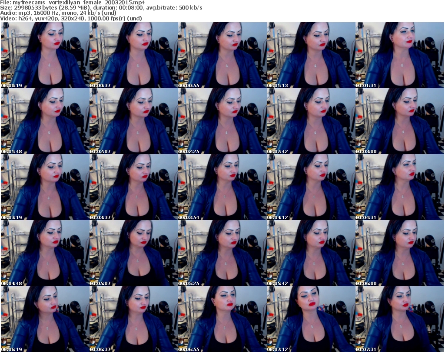Click the frame timestamped 00:04:48

tap(45, 253)
